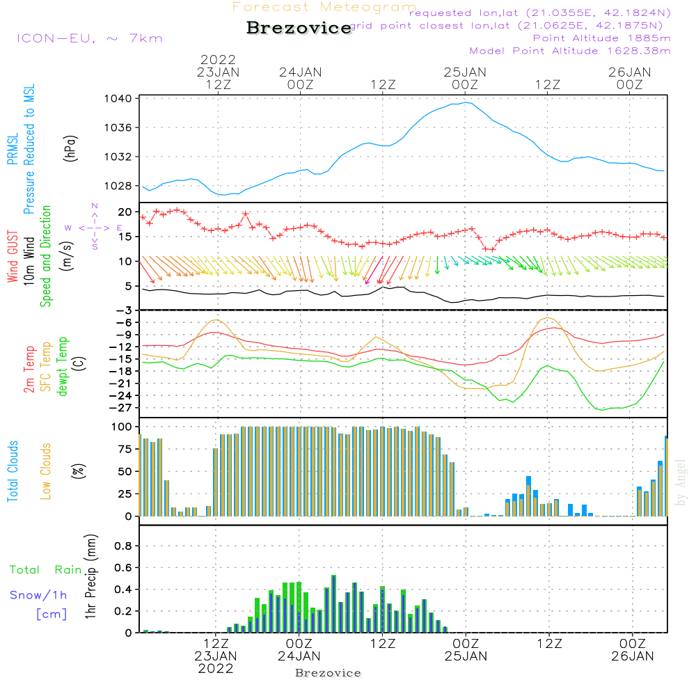
Task: Click the 'Total Clouds' blue legend label
Action: coord(13,471)
